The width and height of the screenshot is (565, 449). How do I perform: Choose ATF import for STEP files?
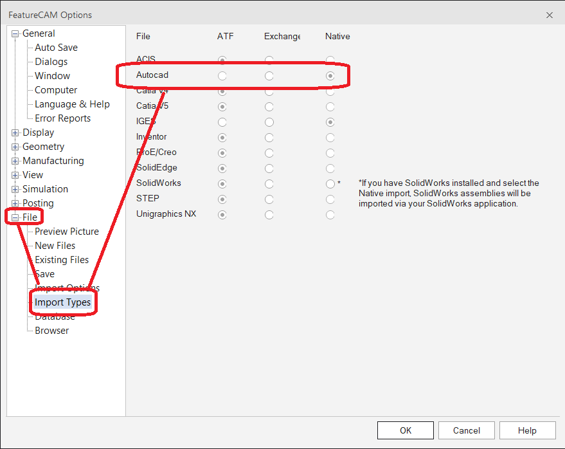(x=222, y=199)
